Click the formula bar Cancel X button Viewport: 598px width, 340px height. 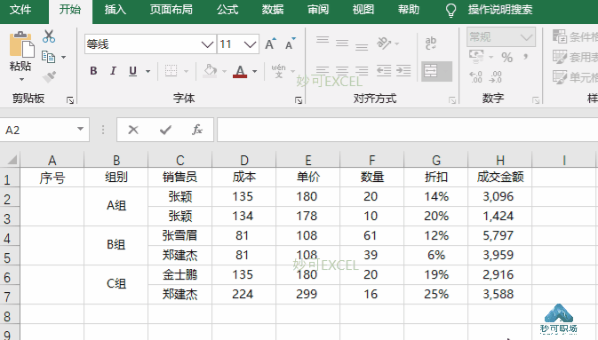pyautogui.click(x=133, y=130)
